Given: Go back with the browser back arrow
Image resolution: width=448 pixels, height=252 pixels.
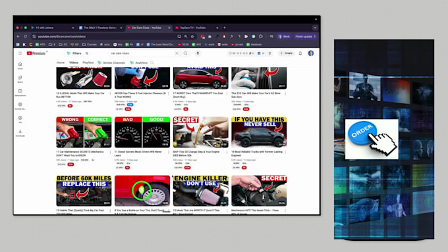Looking at the screenshot, I should [x=18, y=37].
